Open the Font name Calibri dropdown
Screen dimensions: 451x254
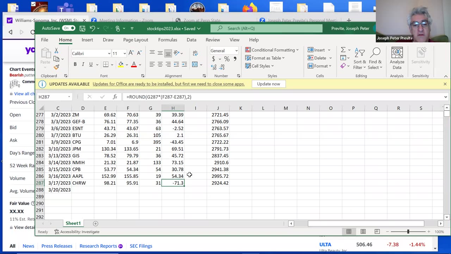pyautogui.click(x=109, y=53)
